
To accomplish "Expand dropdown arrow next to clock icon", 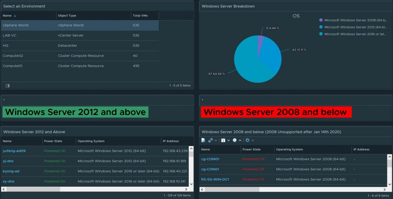I will (240, 141).
